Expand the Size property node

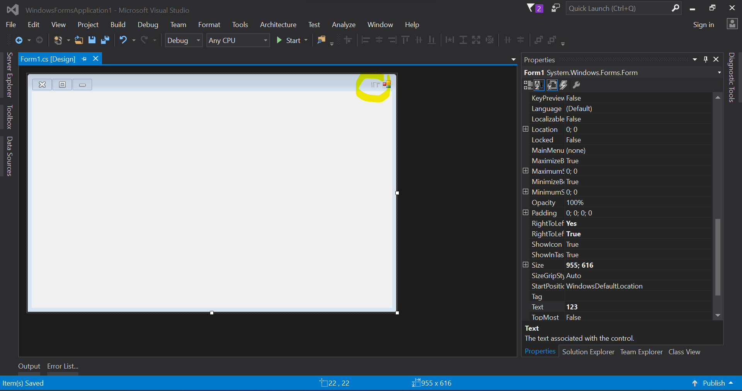coord(526,265)
